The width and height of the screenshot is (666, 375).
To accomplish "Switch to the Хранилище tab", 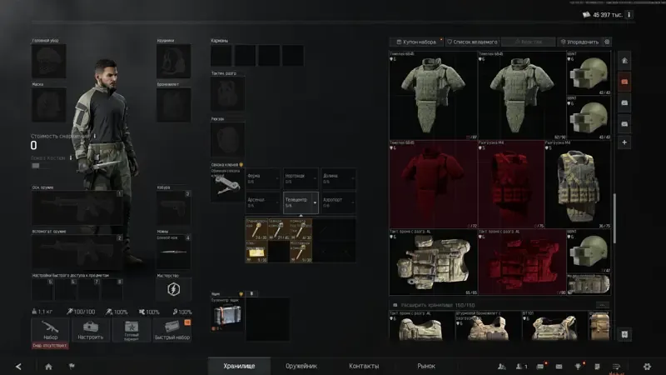I will pos(239,366).
